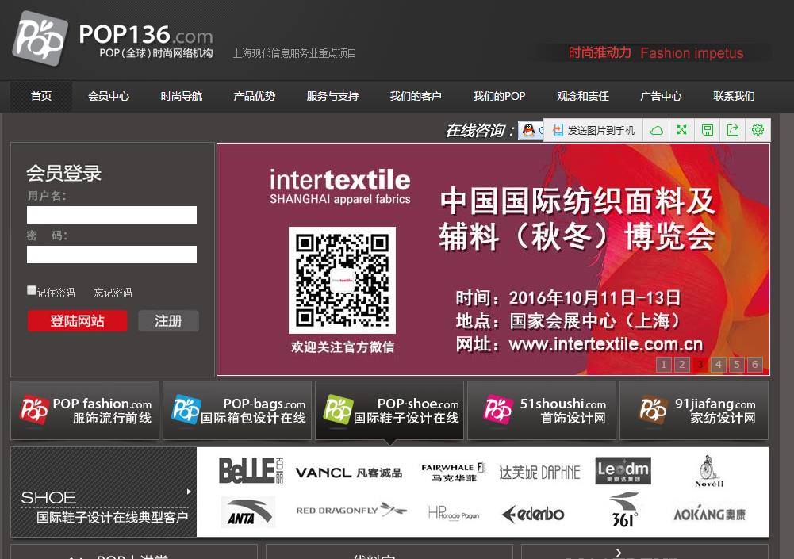Jump to banner slide 2

point(682,364)
